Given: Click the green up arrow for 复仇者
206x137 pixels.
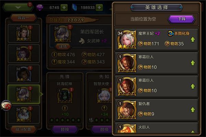Looking at the screenshot, I should [193, 110].
